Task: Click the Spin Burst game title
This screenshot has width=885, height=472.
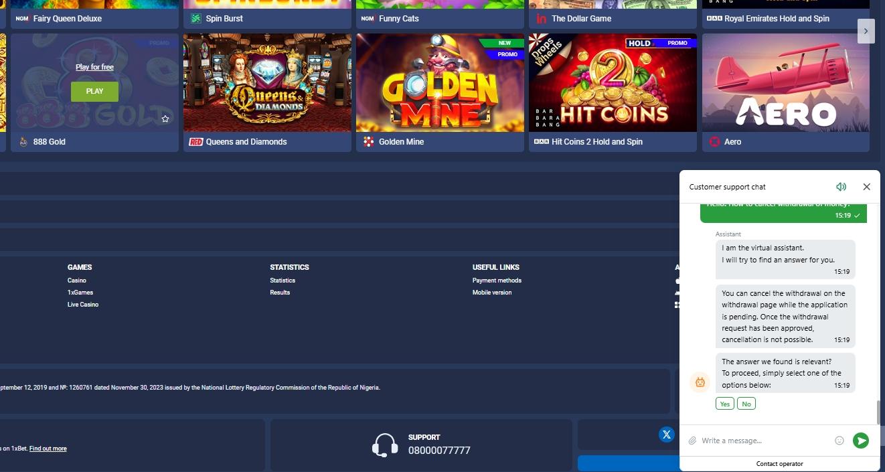Action: click(x=224, y=19)
